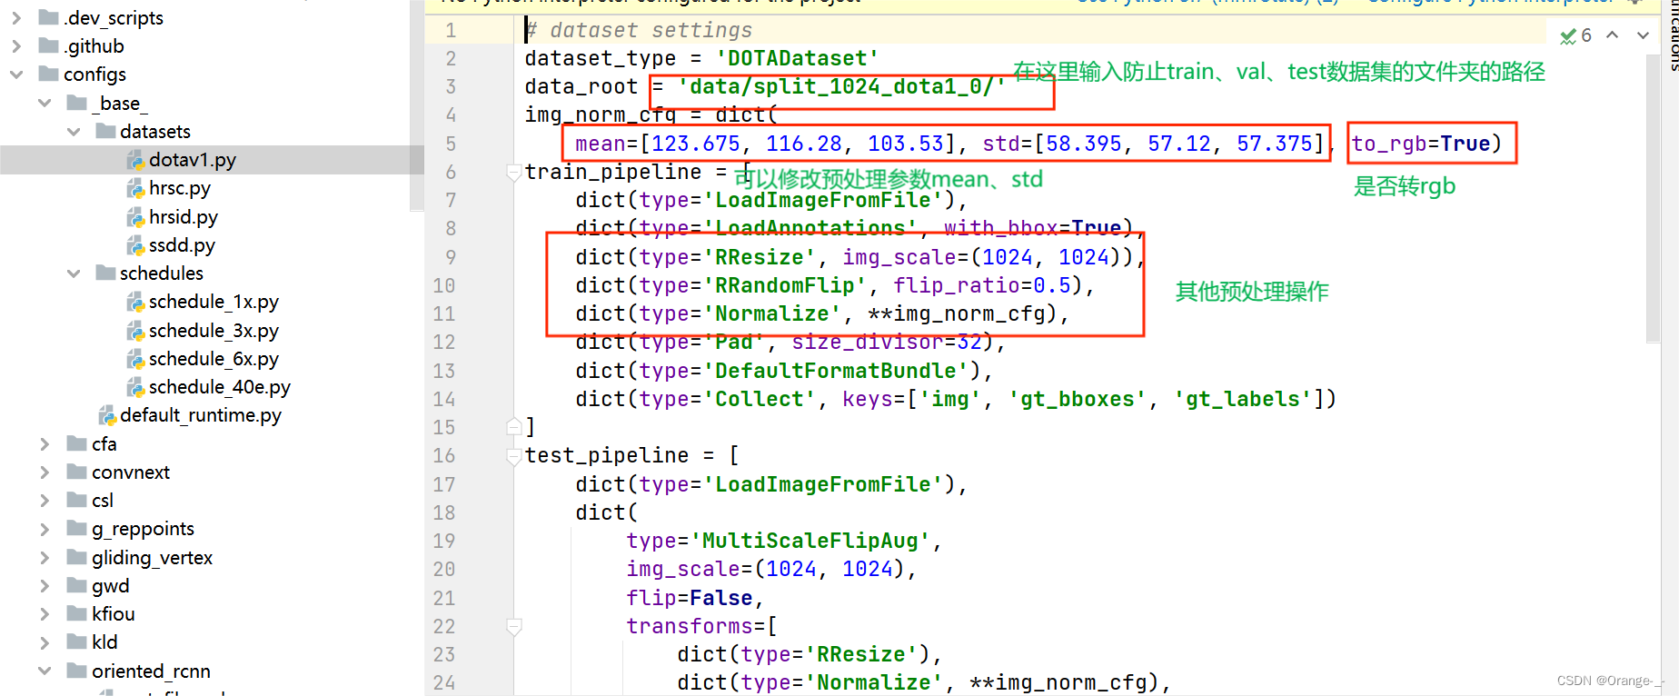The image size is (1679, 696).
Task: Select schedule_40e.py in the tree
Action: (220, 387)
